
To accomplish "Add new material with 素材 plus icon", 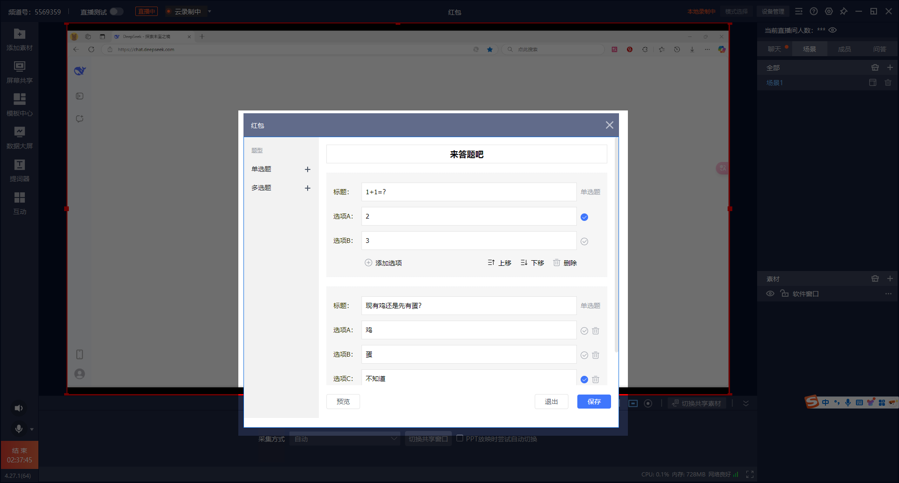I will pyautogui.click(x=890, y=279).
